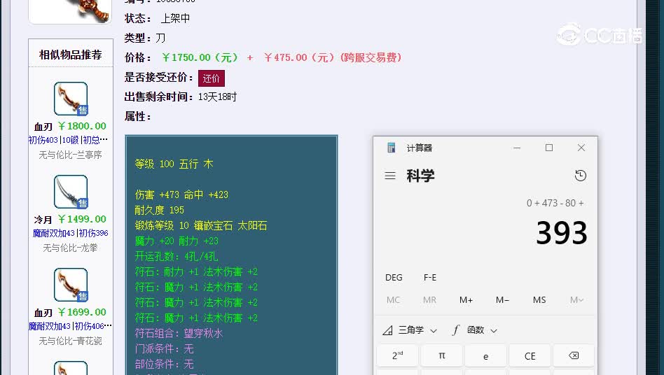
Task: Click the 科学 mode title
Action: 420,176
